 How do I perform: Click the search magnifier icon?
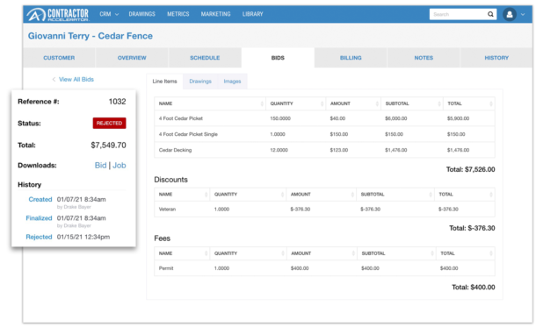[490, 14]
